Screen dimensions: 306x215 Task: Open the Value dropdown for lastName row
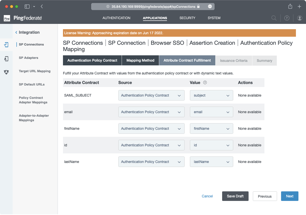pyautogui.click(x=211, y=162)
